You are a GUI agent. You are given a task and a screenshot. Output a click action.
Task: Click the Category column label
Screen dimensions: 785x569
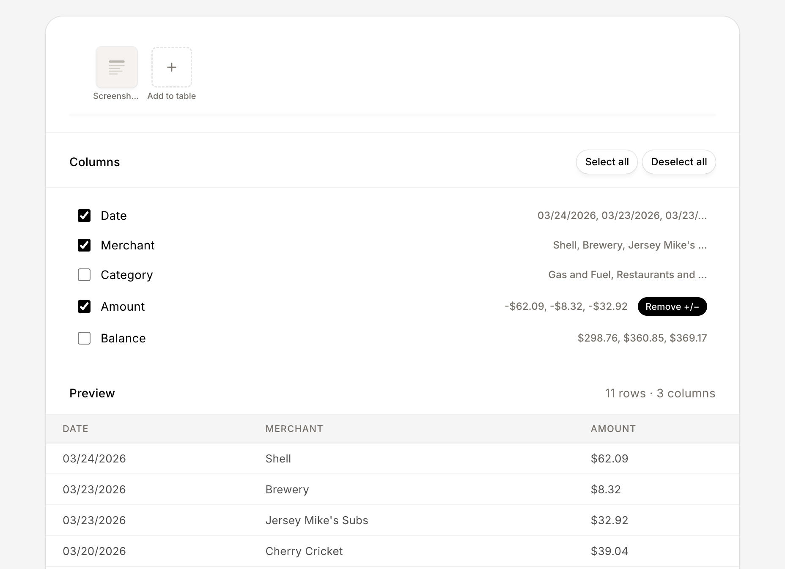tap(127, 275)
